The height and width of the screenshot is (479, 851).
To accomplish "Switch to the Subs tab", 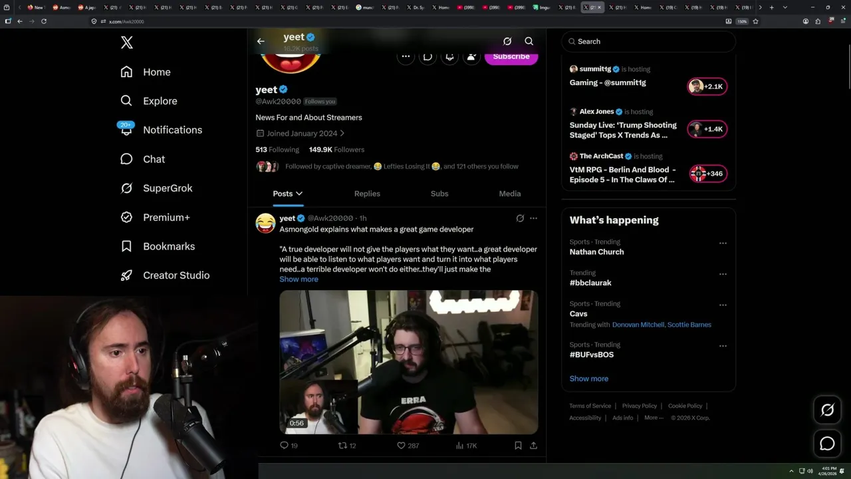I will 439,194.
